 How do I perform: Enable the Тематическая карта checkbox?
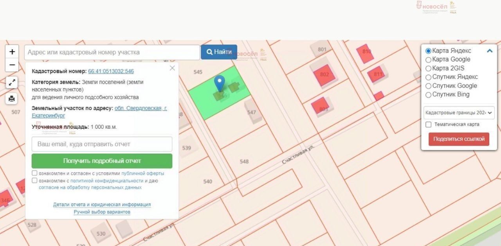pyautogui.click(x=429, y=124)
